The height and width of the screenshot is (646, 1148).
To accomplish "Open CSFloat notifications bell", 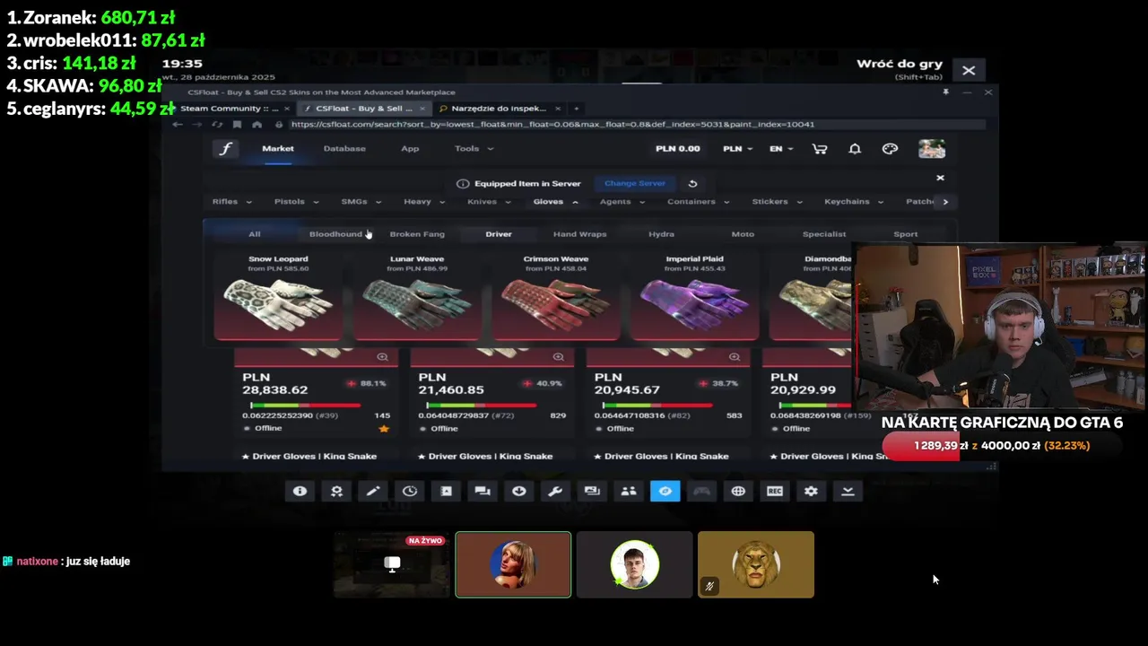I will point(855,149).
